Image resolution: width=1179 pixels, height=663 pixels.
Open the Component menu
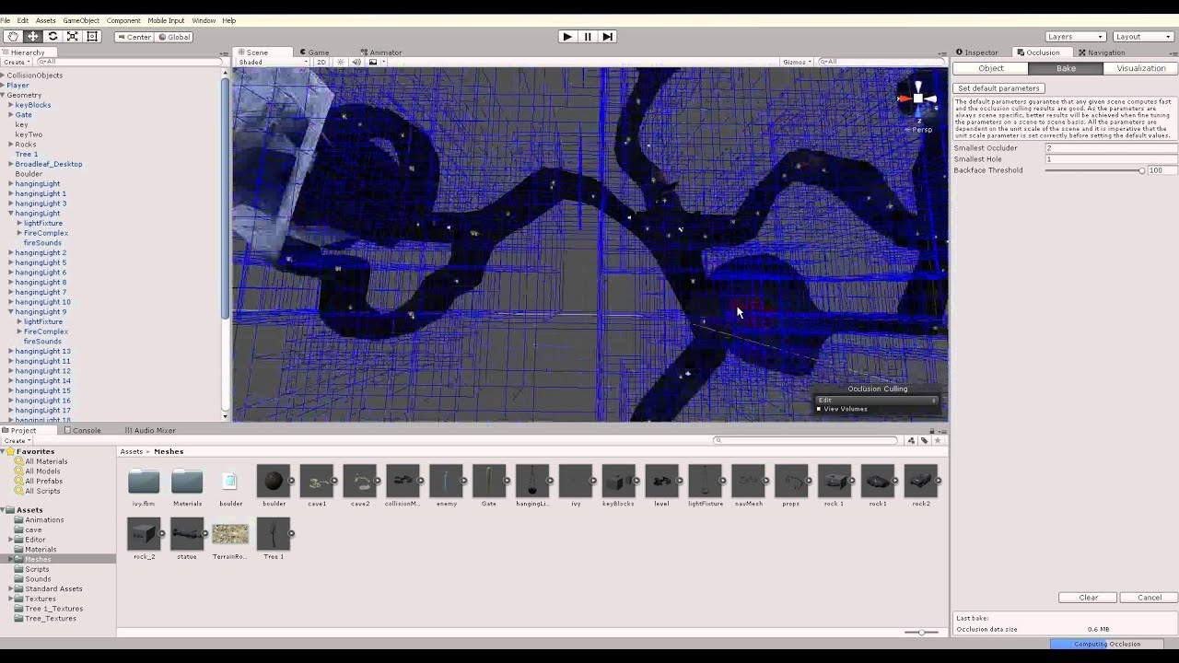coord(123,20)
